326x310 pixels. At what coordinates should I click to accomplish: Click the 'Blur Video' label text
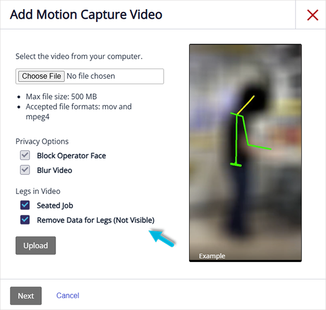tap(54, 170)
